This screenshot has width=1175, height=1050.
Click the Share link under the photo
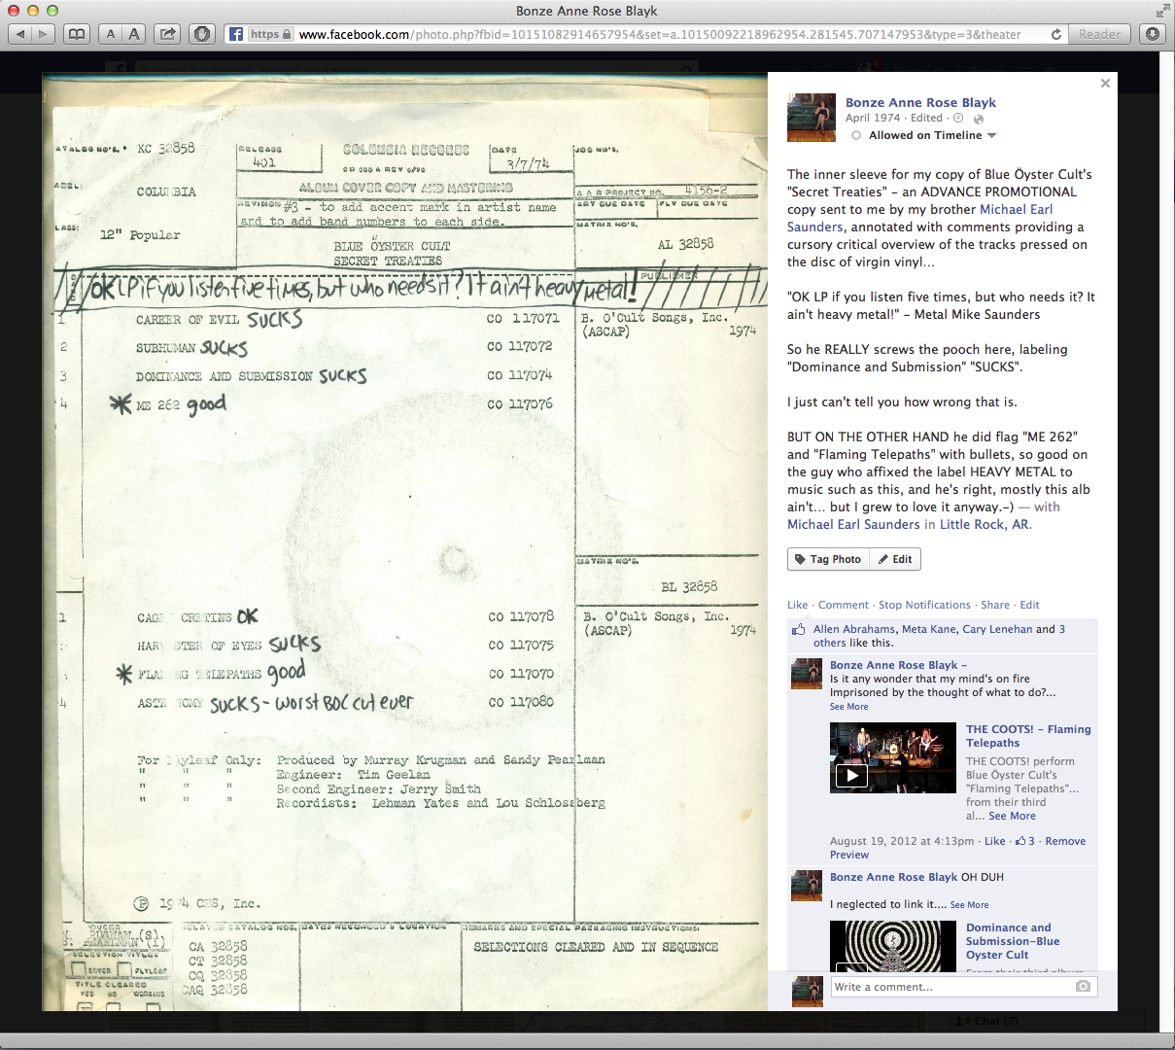(995, 605)
